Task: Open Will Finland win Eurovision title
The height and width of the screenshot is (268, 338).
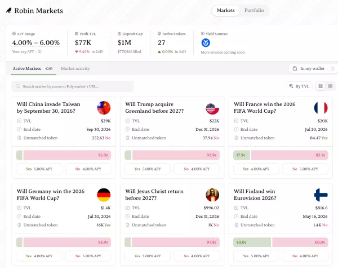Action: point(255,195)
